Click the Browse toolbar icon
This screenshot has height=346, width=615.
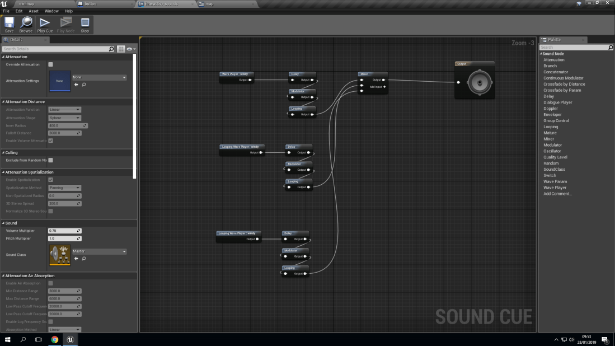tap(26, 24)
